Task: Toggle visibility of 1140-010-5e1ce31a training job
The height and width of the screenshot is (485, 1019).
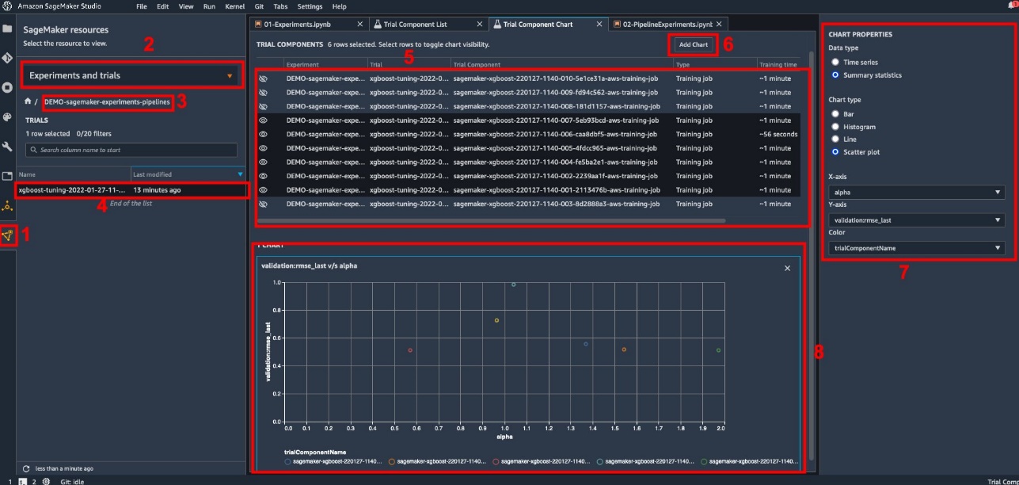Action: click(x=263, y=78)
